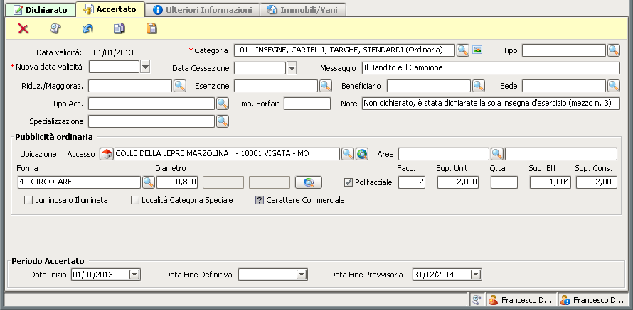Screen dimensions: 633x310
Task: Click the house icon beside Accesso
Action: tap(105, 154)
